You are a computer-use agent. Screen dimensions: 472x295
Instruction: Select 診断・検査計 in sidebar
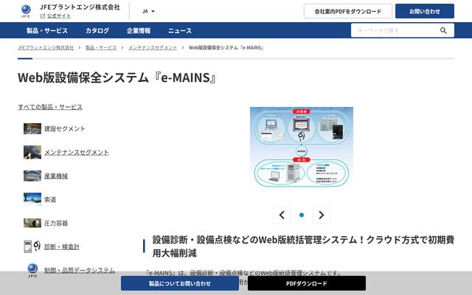62,246
